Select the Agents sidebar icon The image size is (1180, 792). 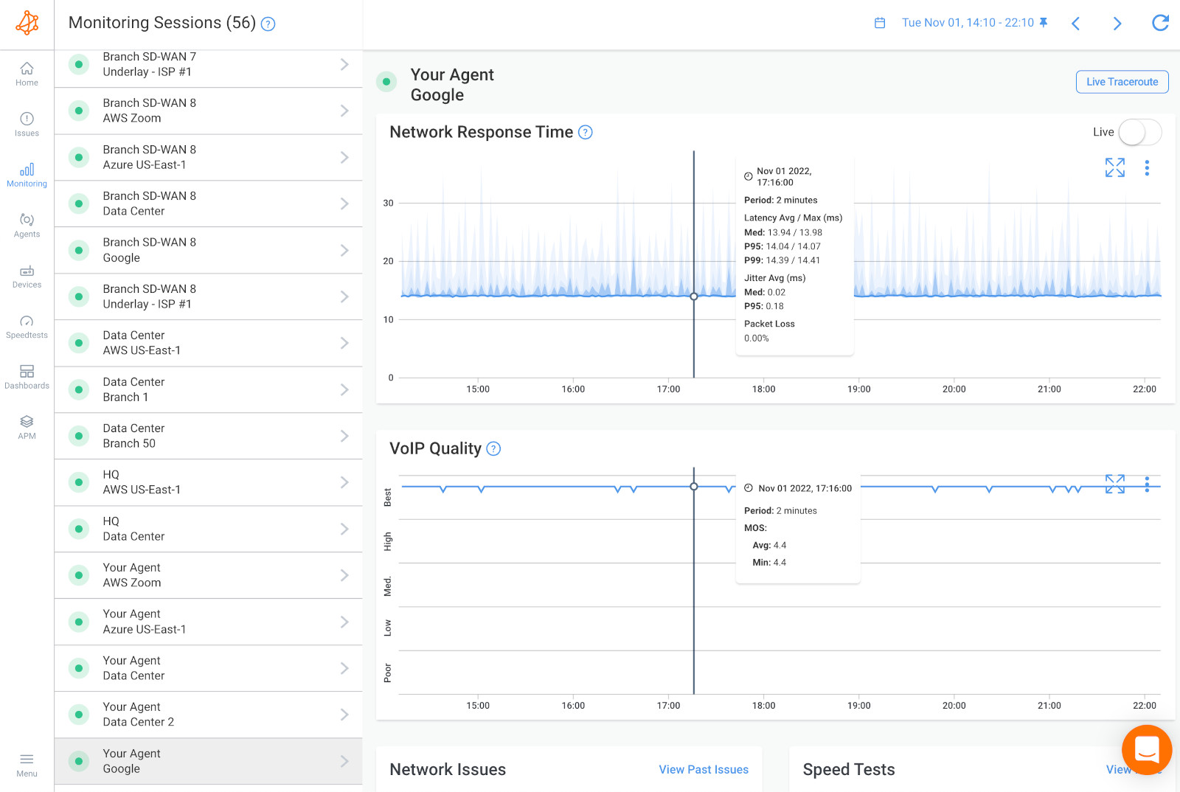tap(27, 223)
